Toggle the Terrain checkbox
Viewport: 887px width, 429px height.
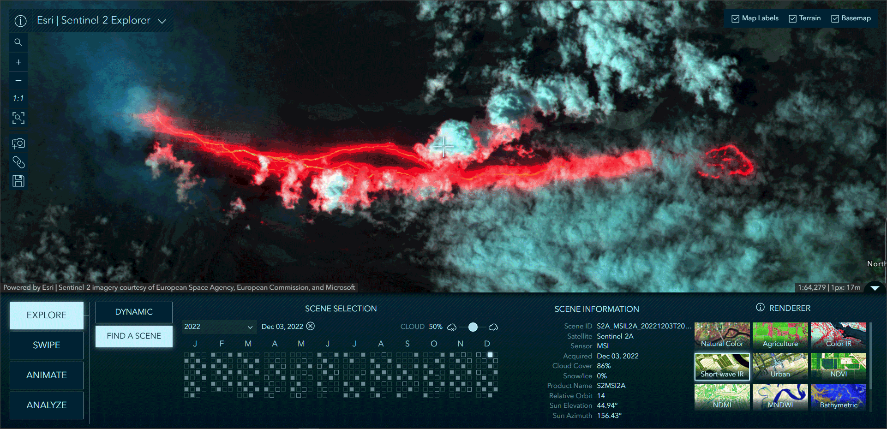click(792, 18)
